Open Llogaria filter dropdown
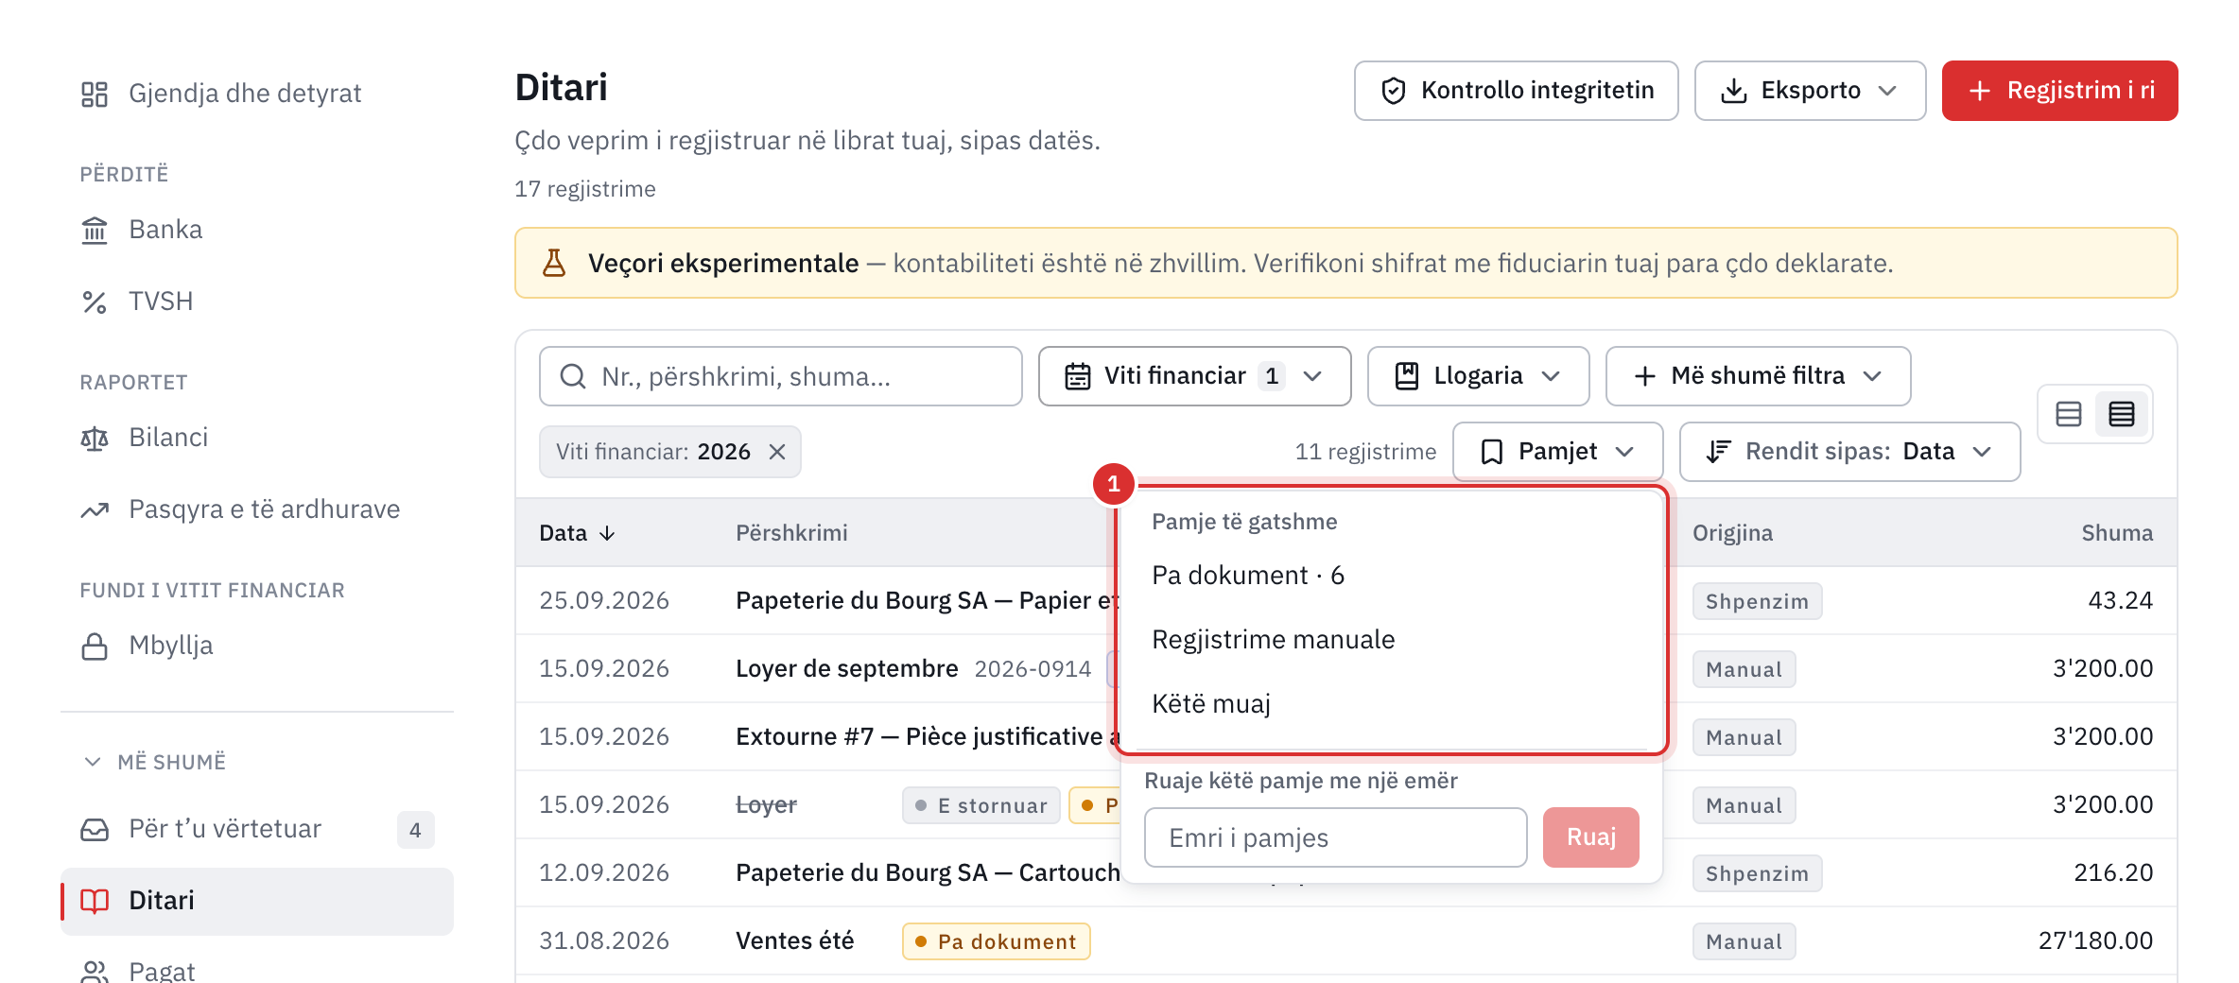Screen dimensions: 2239x983 coord(1478,376)
